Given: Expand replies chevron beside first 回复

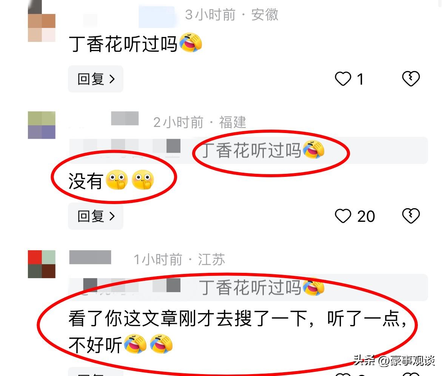Looking at the screenshot, I should pos(112,79).
